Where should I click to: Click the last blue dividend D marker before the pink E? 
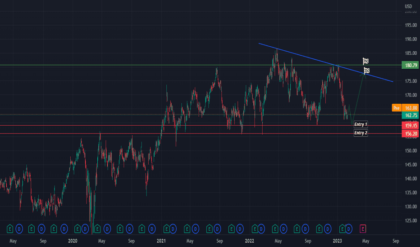tap(348, 229)
